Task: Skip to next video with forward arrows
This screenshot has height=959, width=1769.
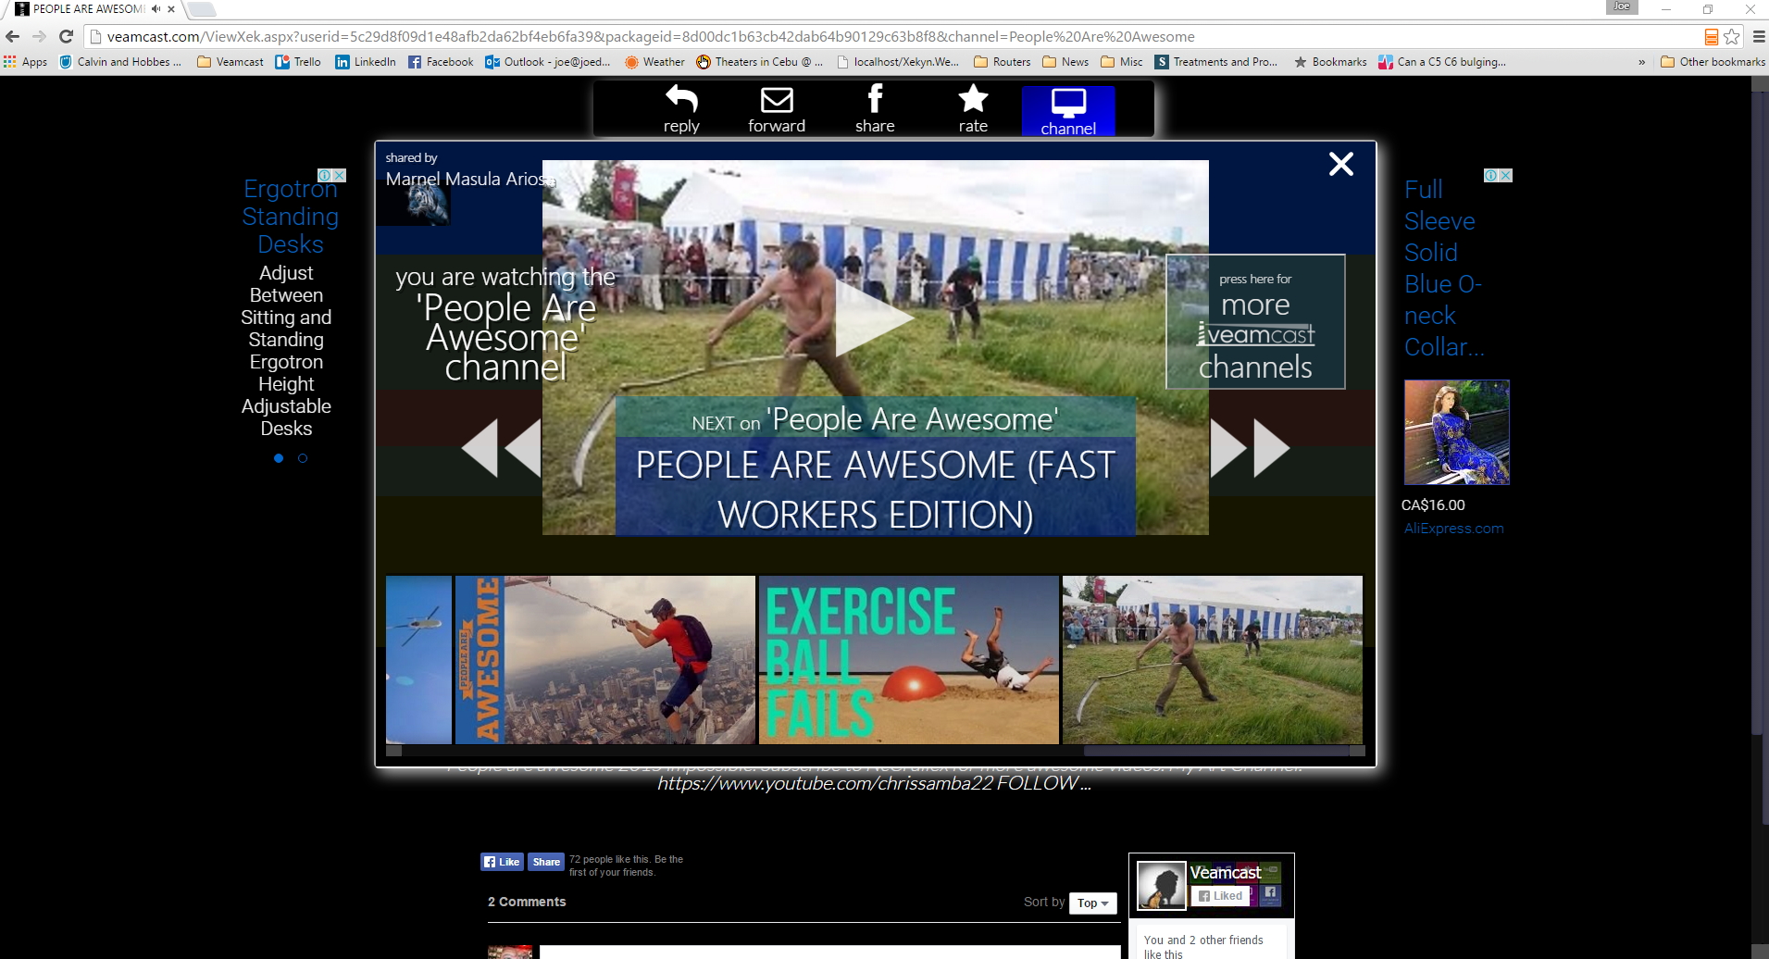Action: pos(1250,448)
